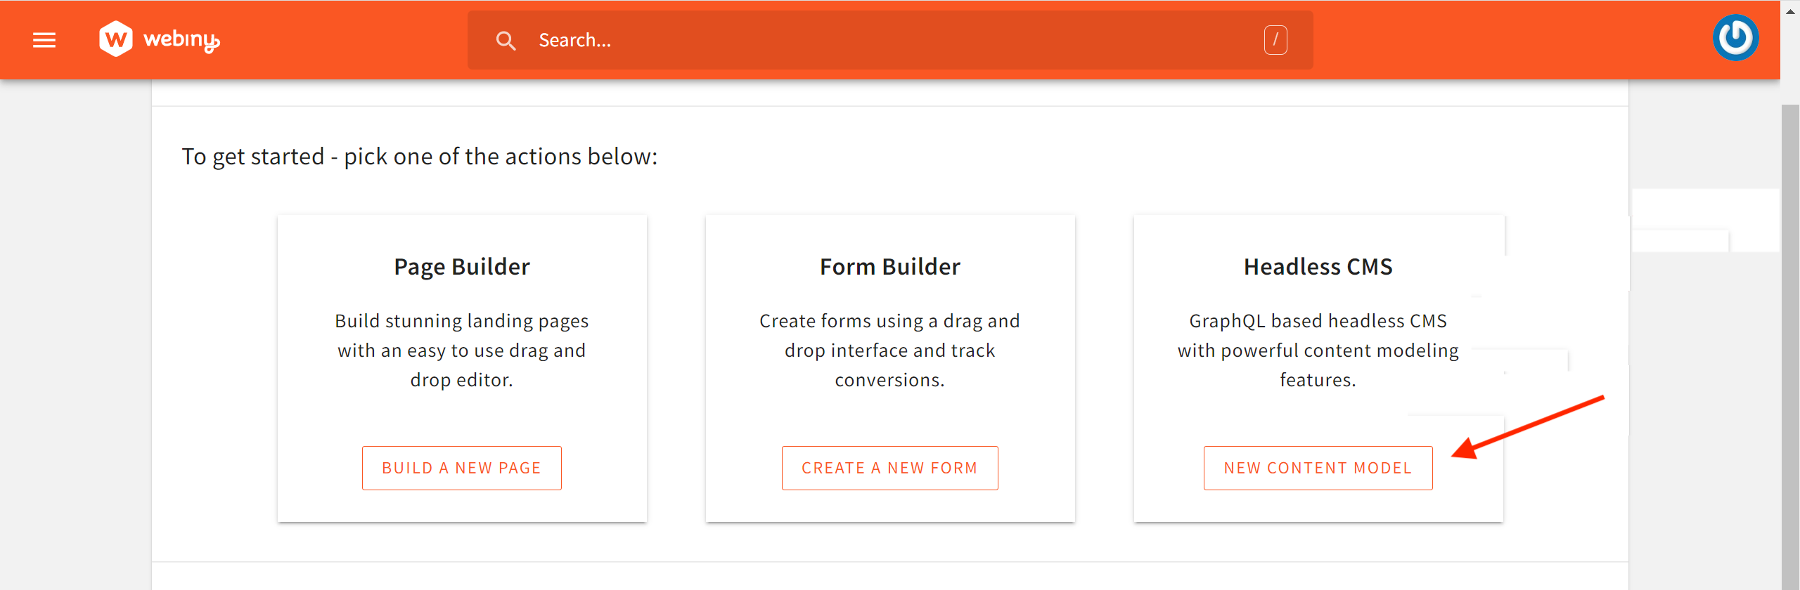Click the search magnifier icon

click(506, 41)
